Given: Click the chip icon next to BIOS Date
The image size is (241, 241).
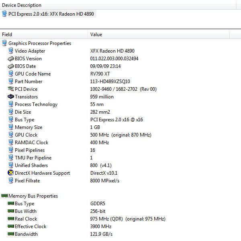Looking at the screenshot, I should (x=10, y=66).
